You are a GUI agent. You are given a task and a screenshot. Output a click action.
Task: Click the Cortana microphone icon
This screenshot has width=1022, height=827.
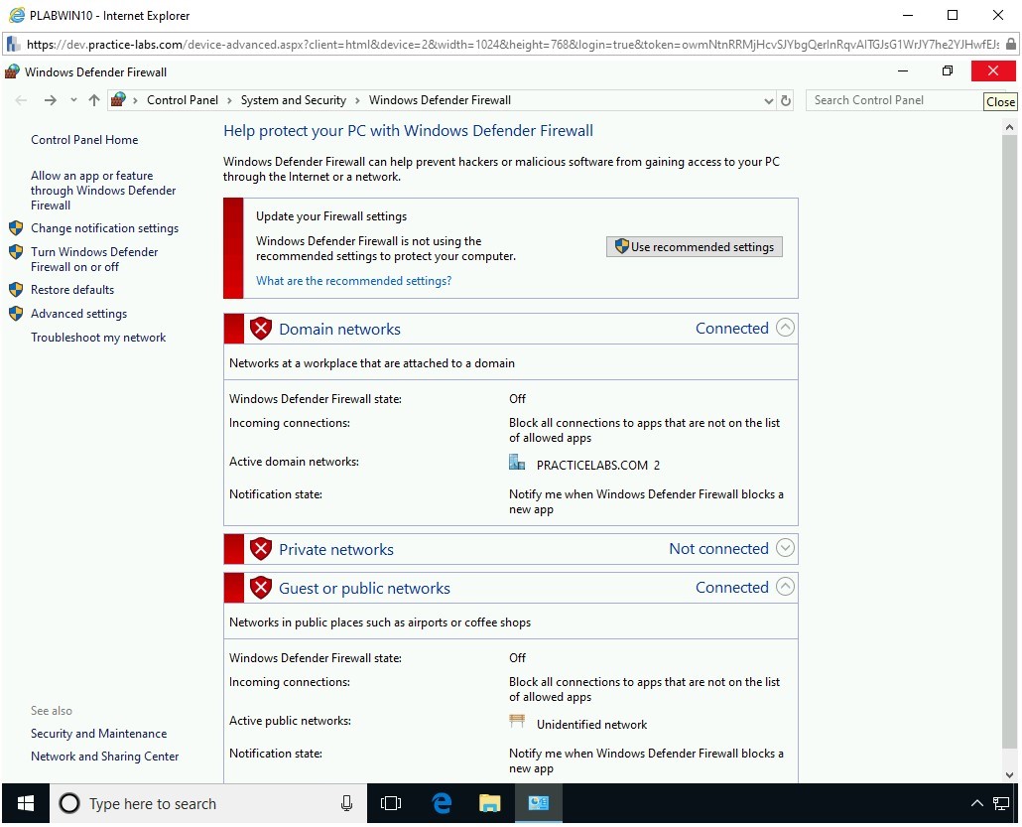point(346,803)
